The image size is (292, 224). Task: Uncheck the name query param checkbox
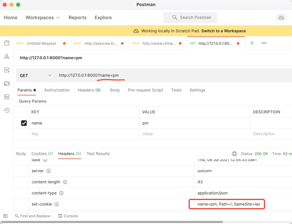click(x=24, y=123)
